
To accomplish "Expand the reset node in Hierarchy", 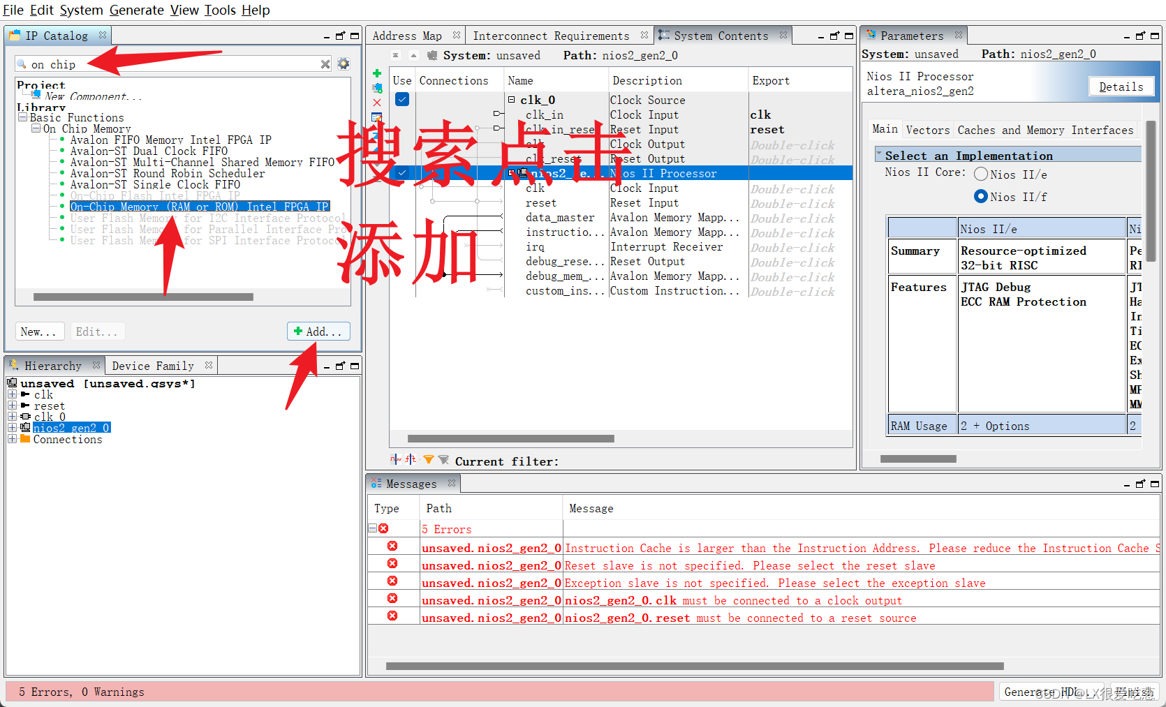I will 12,405.
